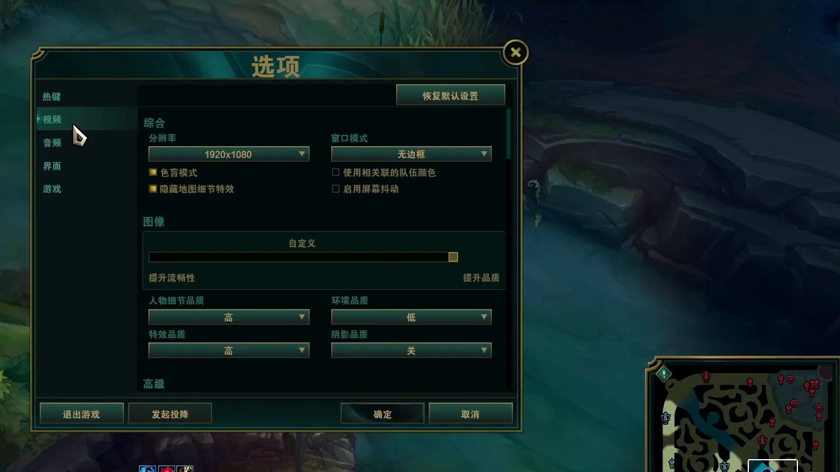
Task: Toggle 使用相关联的队伍颜色 checkbox
Action: (335, 172)
